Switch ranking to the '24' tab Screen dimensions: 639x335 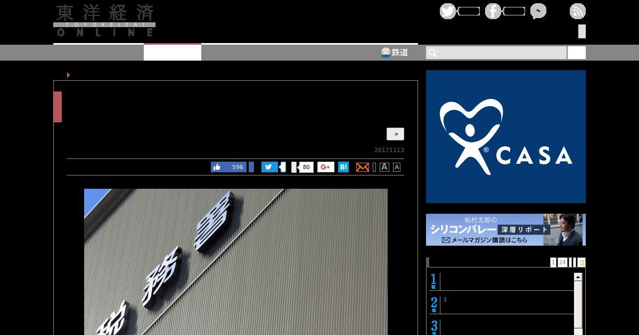coord(562,262)
